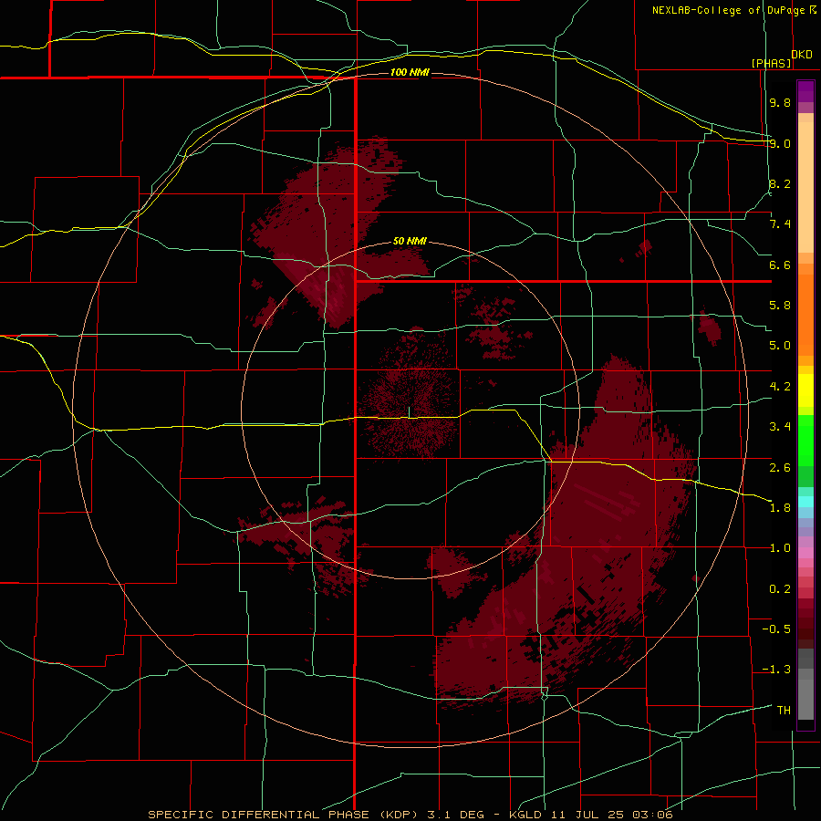Click the 4.2 value on the color scale
This screenshot has width=821, height=821.
pos(780,387)
